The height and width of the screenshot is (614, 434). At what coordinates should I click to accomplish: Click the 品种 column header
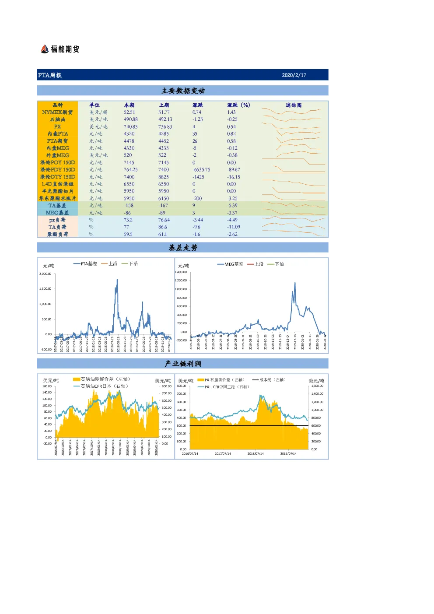click(58, 105)
